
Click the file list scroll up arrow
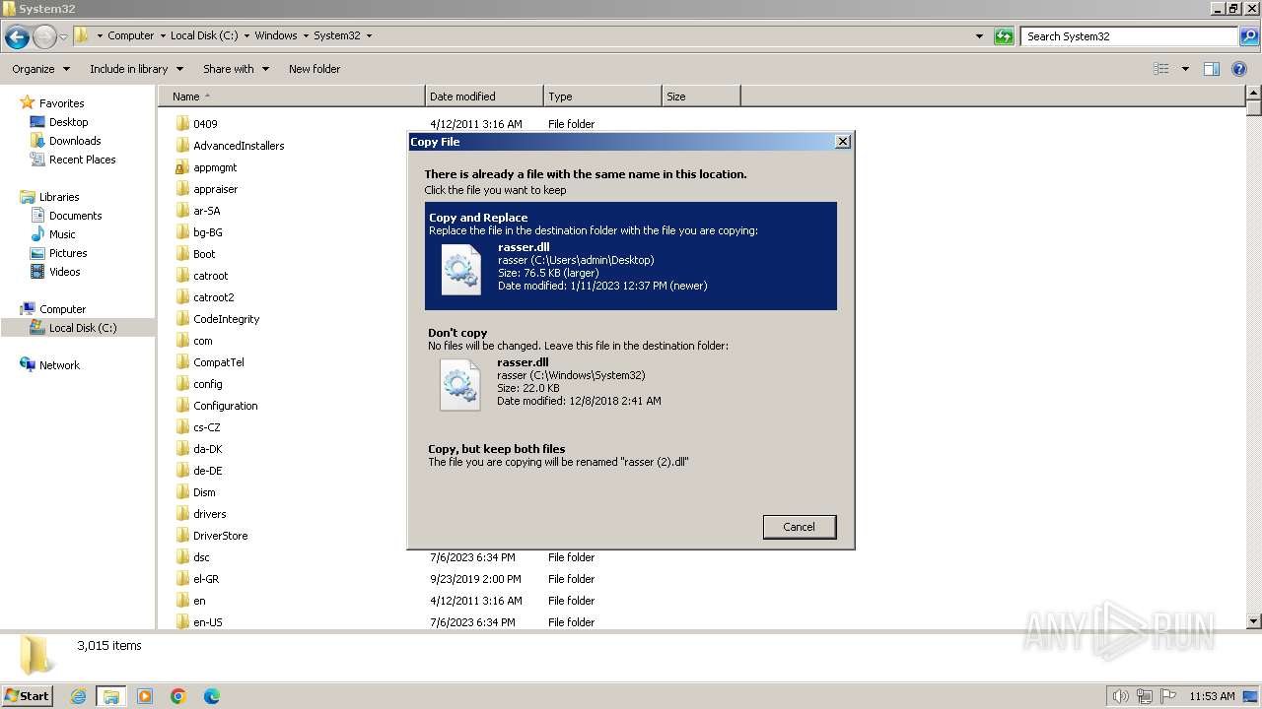(x=1254, y=93)
